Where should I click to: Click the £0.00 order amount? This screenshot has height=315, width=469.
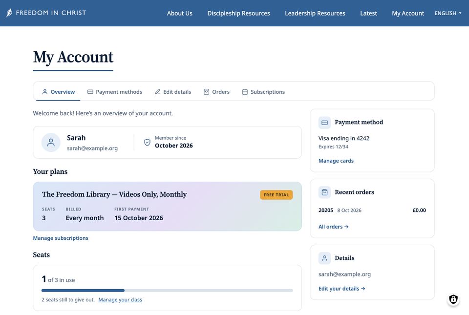(419, 210)
